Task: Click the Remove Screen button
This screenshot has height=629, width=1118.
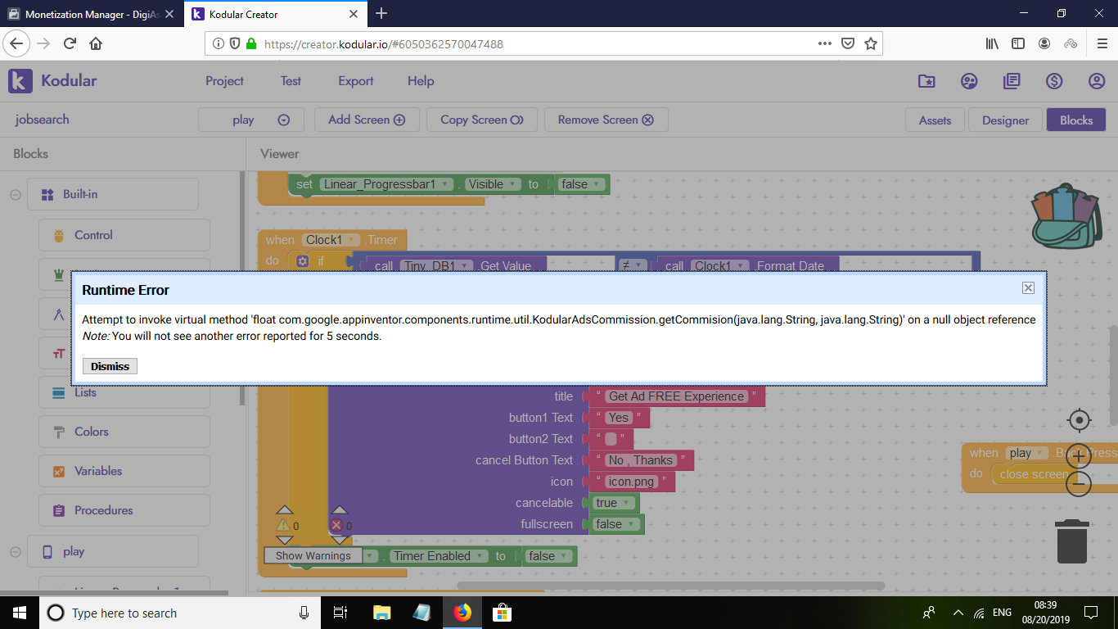Action: tap(606, 120)
